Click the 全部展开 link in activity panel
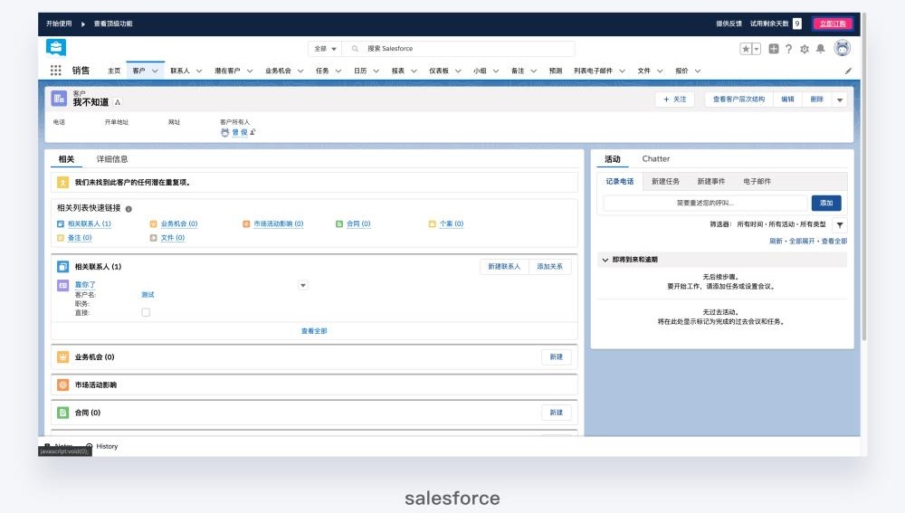This screenshot has height=513, width=905. point(802,242)
